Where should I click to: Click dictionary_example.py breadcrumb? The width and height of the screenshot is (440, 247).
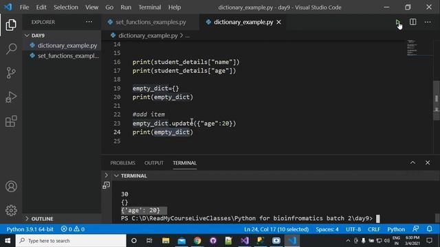tap(148, 36)
